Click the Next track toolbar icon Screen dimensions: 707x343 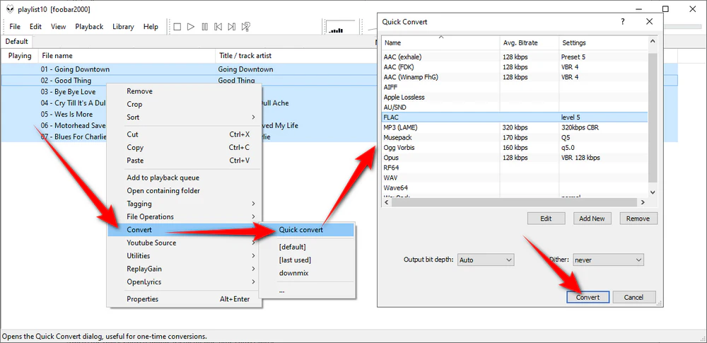click(x=232, y=27)
